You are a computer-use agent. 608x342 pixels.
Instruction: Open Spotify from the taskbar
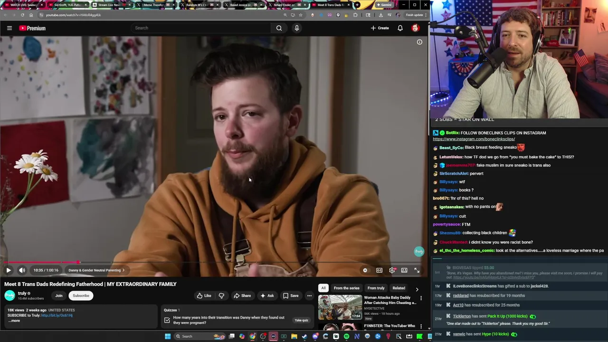pos(346,336)
